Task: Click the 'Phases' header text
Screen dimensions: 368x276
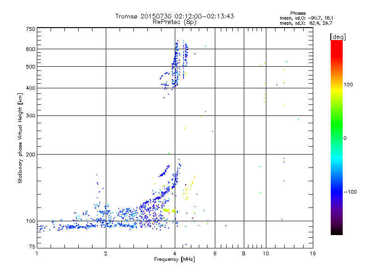Action: 298,13
